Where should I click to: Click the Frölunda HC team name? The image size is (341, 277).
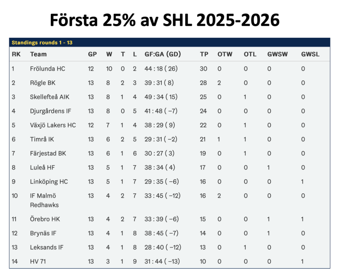click(48, 69)
